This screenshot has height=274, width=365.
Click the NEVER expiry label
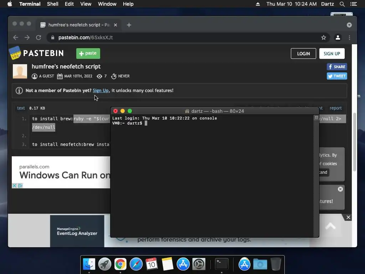coord(124,76)
